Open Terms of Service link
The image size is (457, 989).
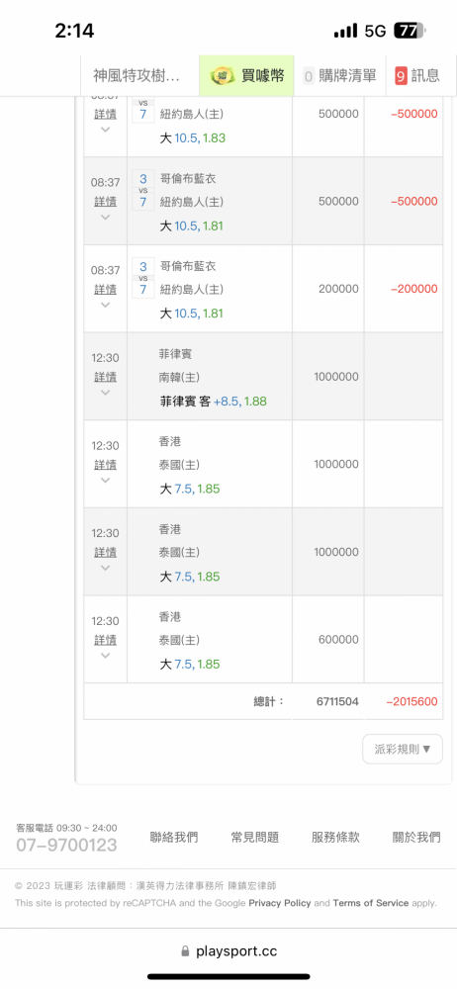point(371,903)
